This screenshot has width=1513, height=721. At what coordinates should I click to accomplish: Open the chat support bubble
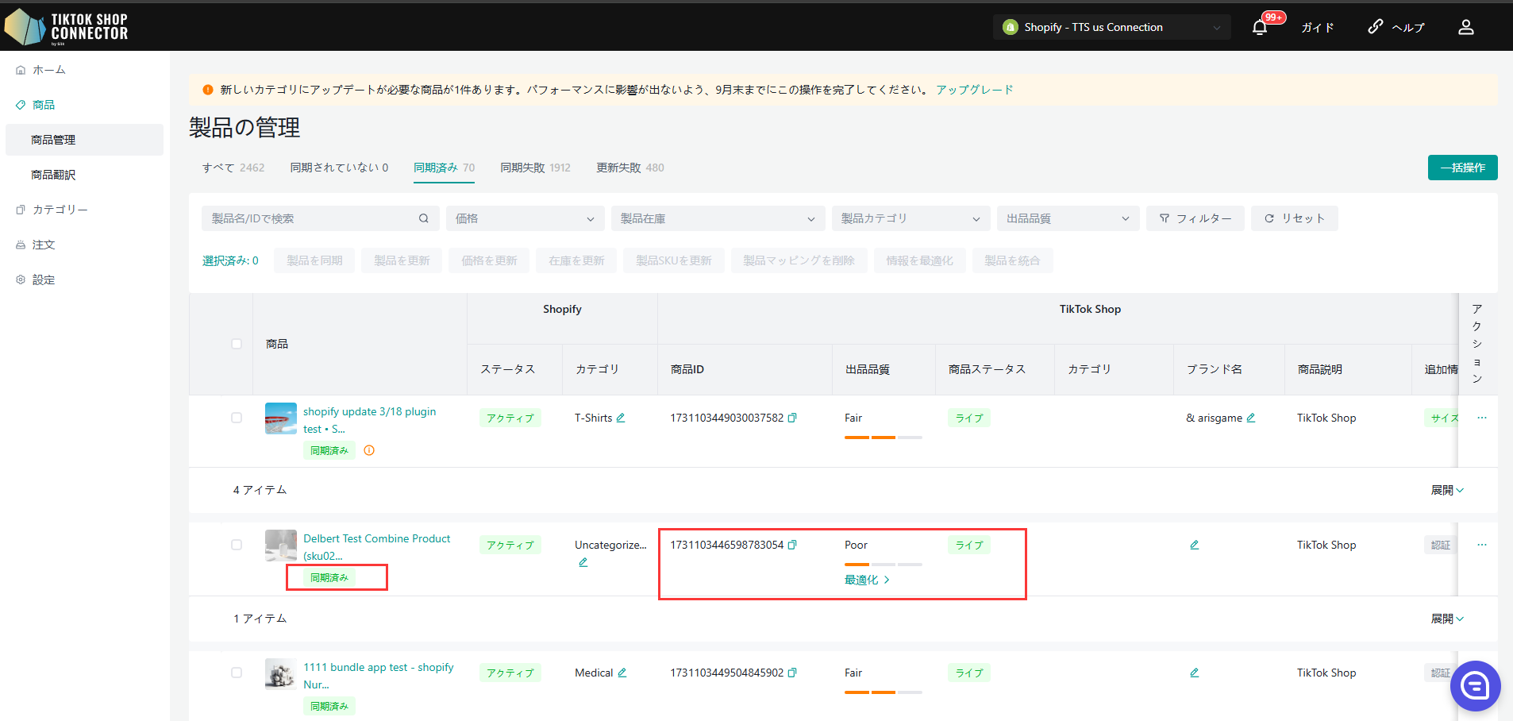[1475, 685]
